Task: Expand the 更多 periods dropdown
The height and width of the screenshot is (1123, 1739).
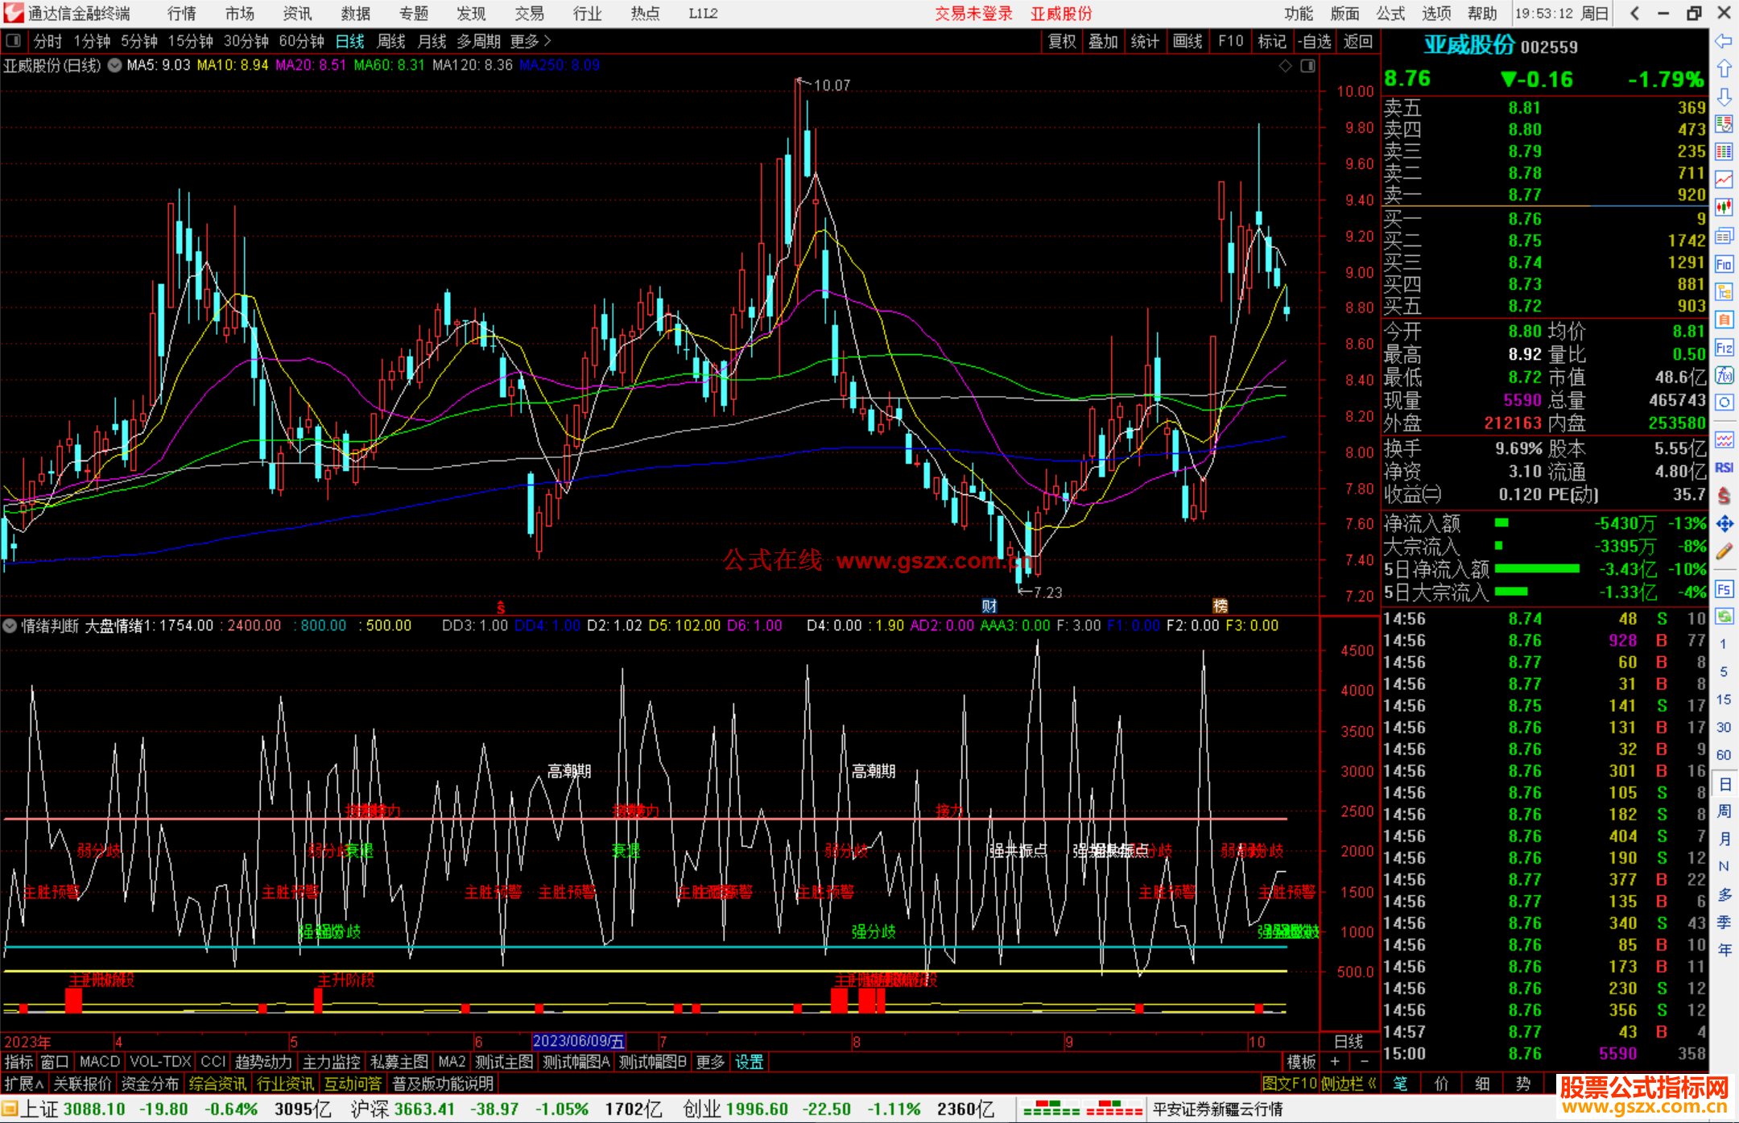Action: pyautogui.click(x=530, y=41)
